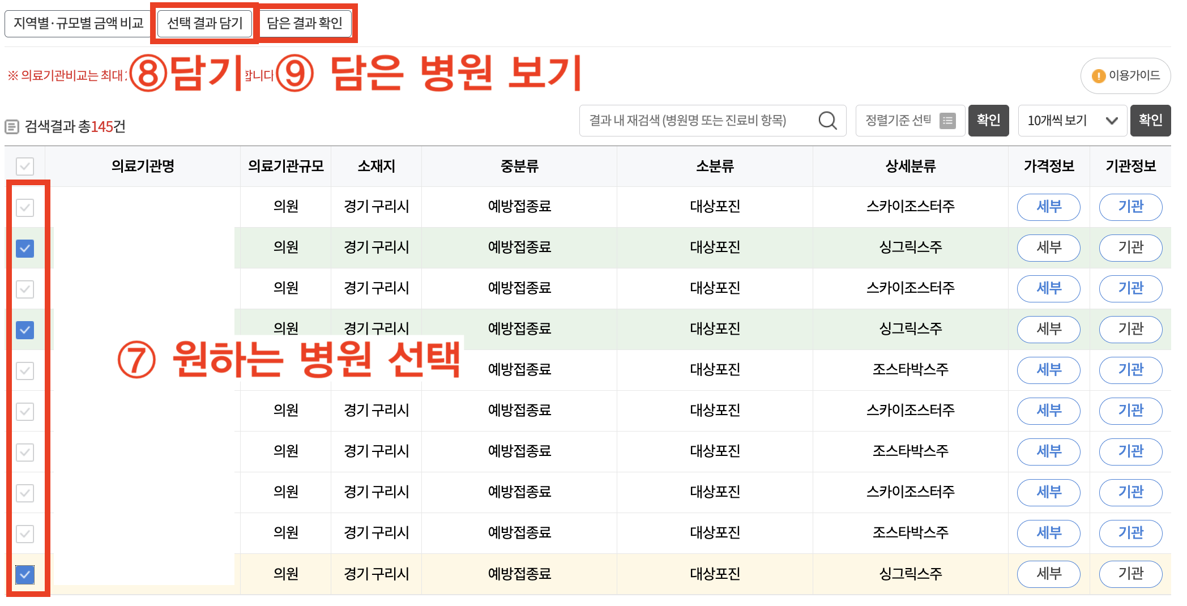Click 기관 in the yellow-highlighted 싱그릭스주 row

pos(1130,574)
